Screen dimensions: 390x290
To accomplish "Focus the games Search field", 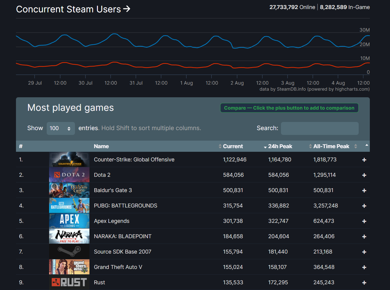I will pos(320,128).
